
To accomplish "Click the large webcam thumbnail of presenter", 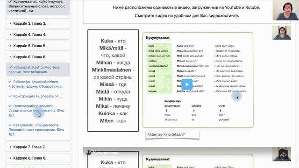I will (x=285, y=10).
